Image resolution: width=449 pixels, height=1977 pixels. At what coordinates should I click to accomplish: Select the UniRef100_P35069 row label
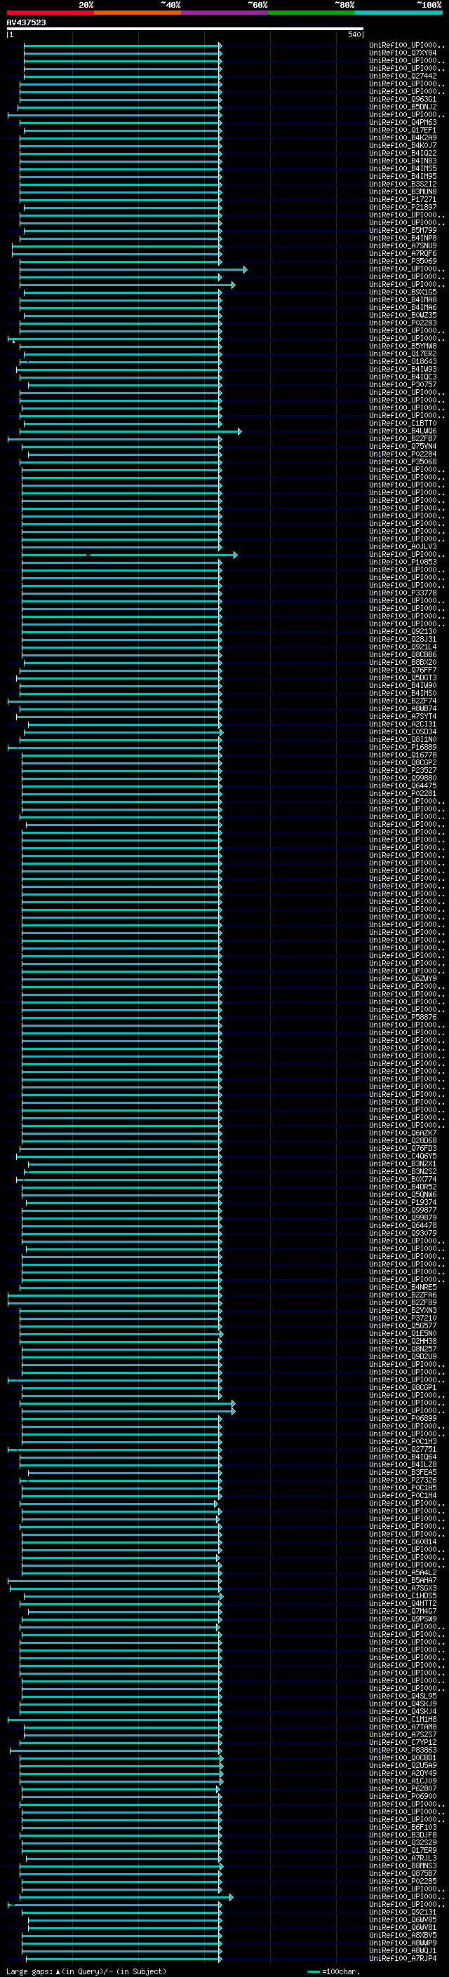pos(403,261)
